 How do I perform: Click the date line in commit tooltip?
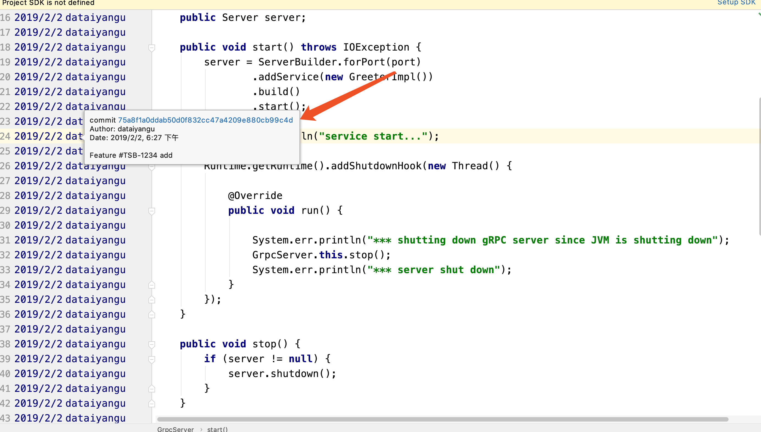[x=134, y=138]
